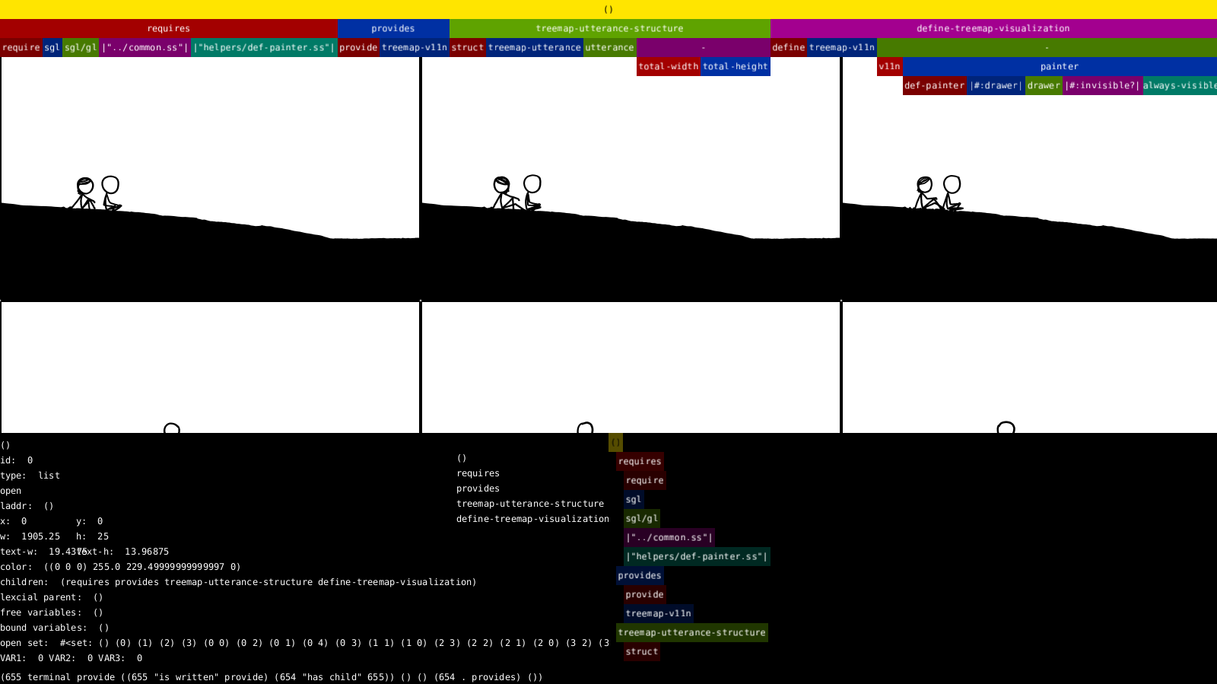Click the red "total-width" cell
Image resolution: width=1217 pixels, height=684 pixels.
[668, 66]
